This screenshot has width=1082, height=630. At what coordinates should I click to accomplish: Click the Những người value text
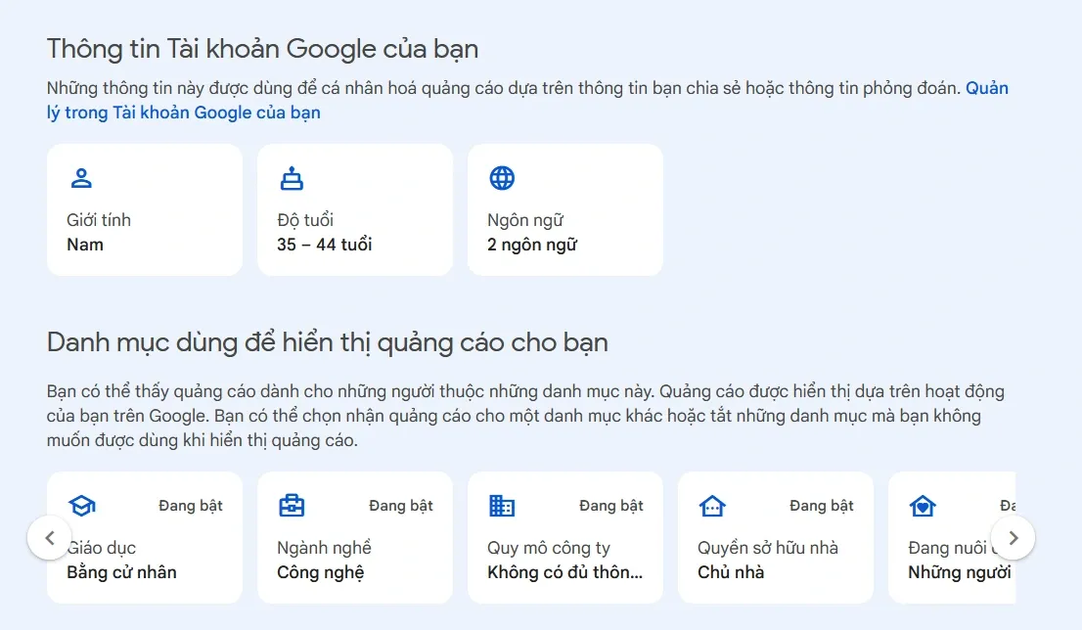pos(959,572)
